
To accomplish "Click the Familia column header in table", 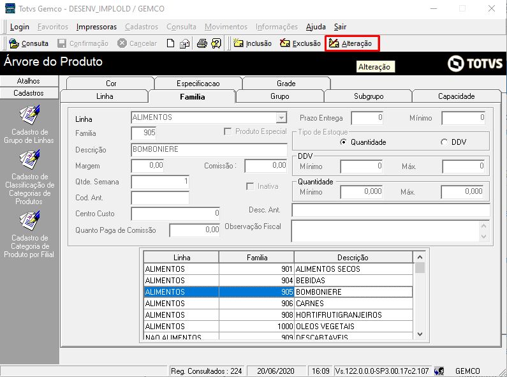I will coord(257,257).
